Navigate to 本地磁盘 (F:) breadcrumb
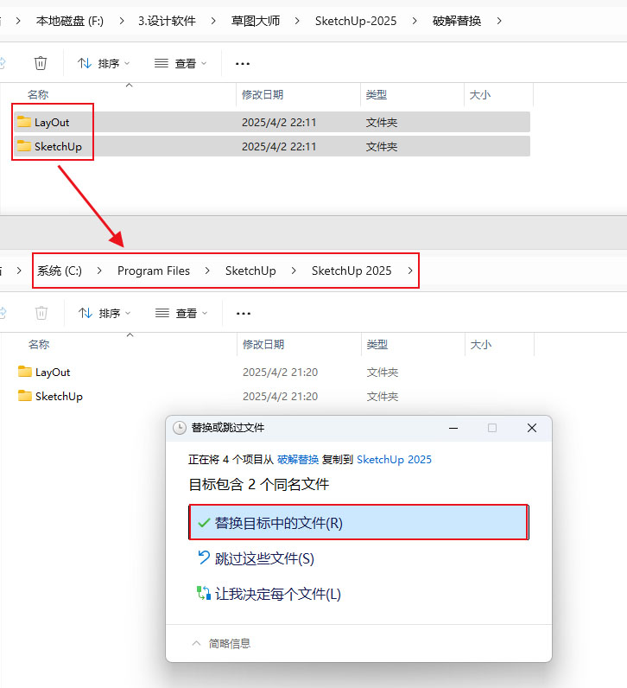 [70, 21]
